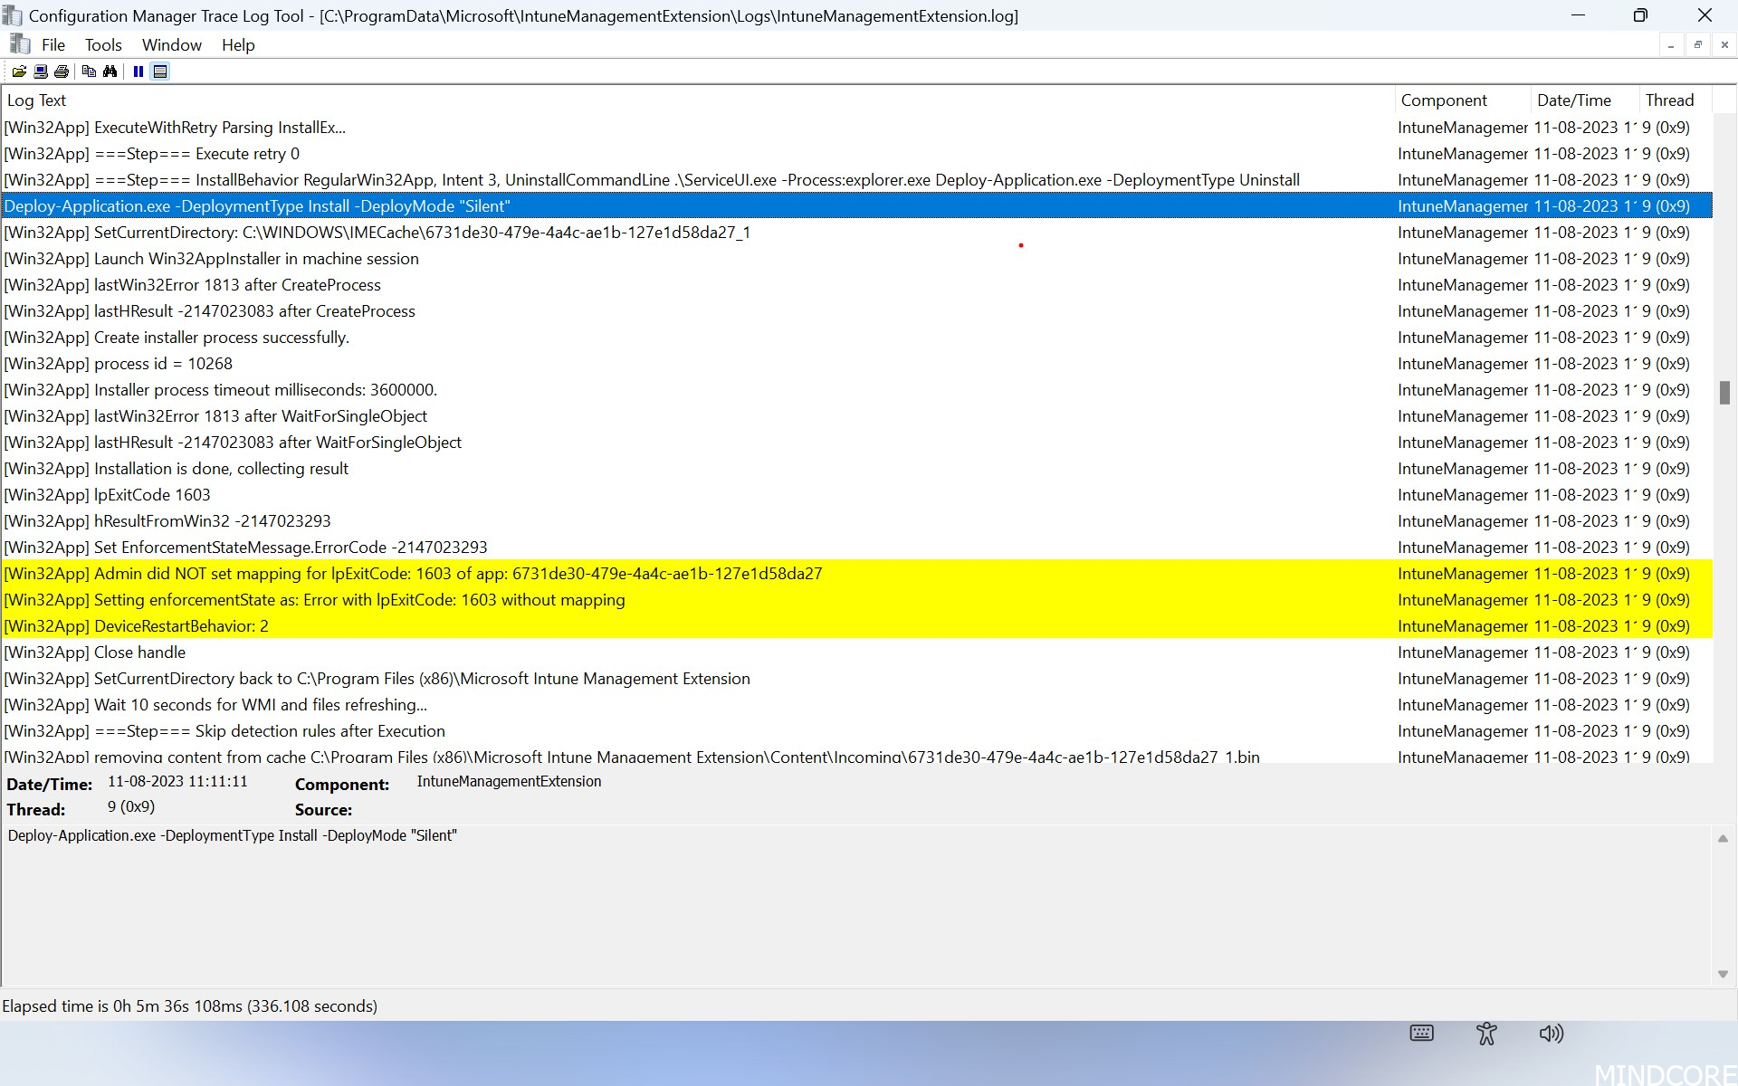
Task: Toggle the highlight pane toolbar icon
Action: pos(160,71)
